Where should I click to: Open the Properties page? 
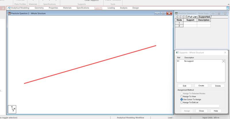[53, 8]
